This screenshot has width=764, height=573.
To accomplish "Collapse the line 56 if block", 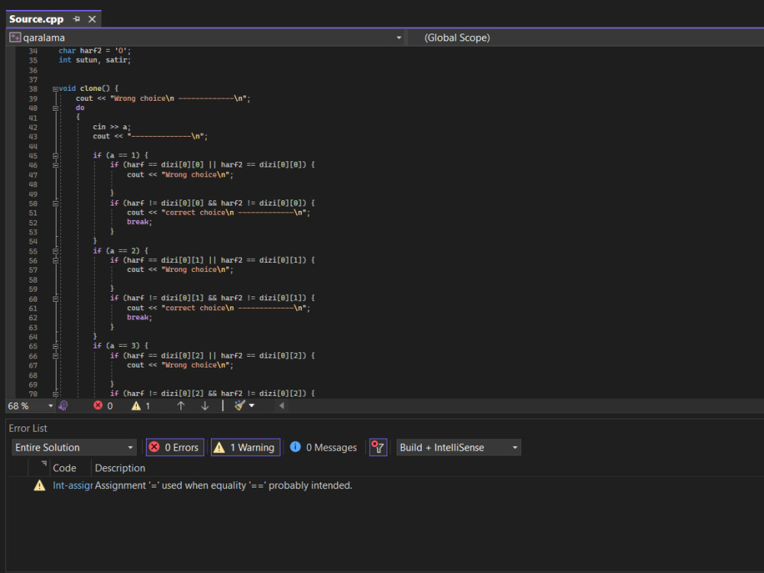I will 55,261.
